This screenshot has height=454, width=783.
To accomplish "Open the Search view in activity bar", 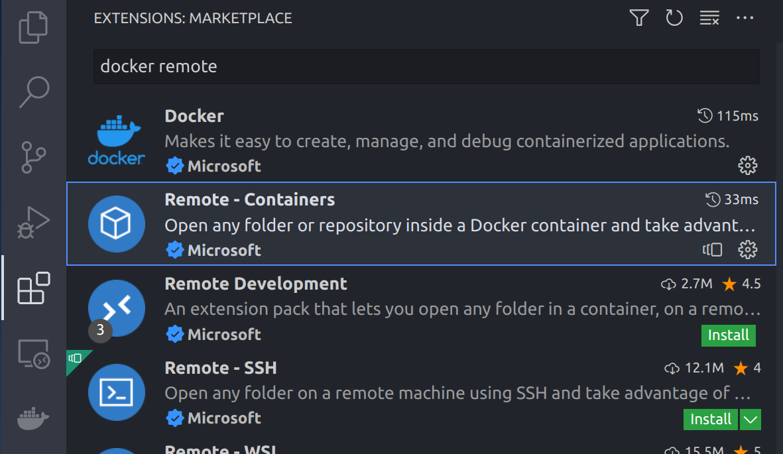I will [33, 91].
